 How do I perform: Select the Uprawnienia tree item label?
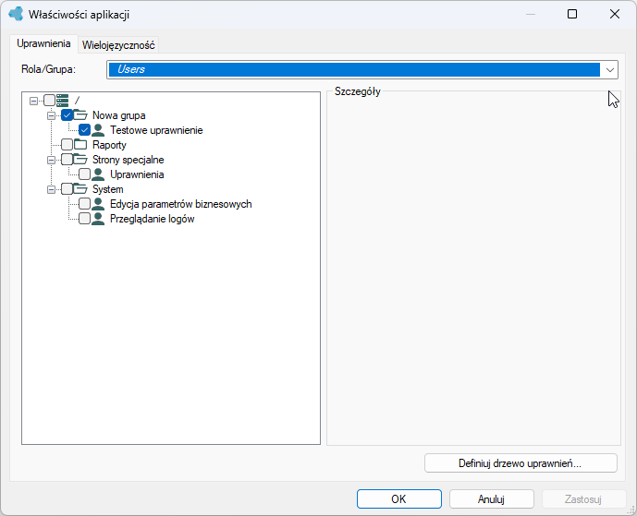(137, 174)
